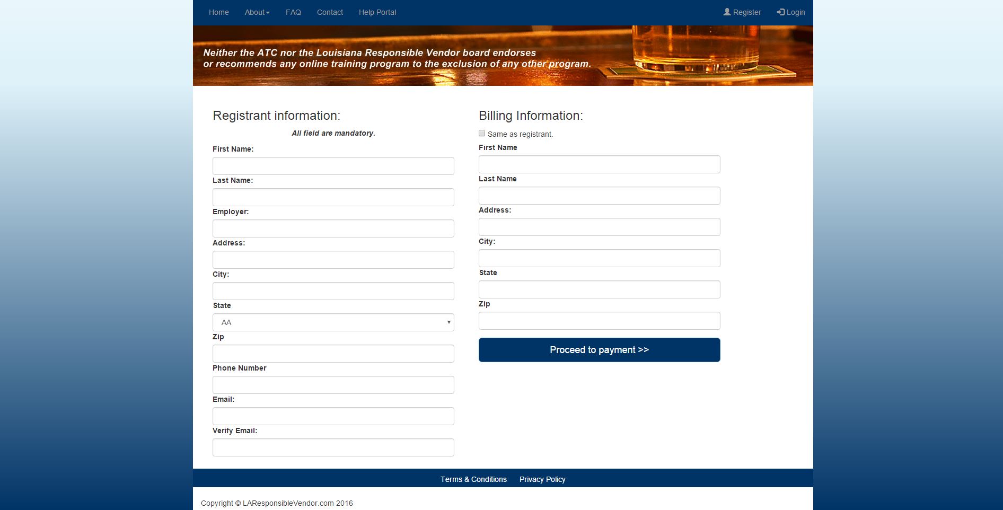Open the FAQ page
This screenshot has height=510, width=1003.
(293, 12)
